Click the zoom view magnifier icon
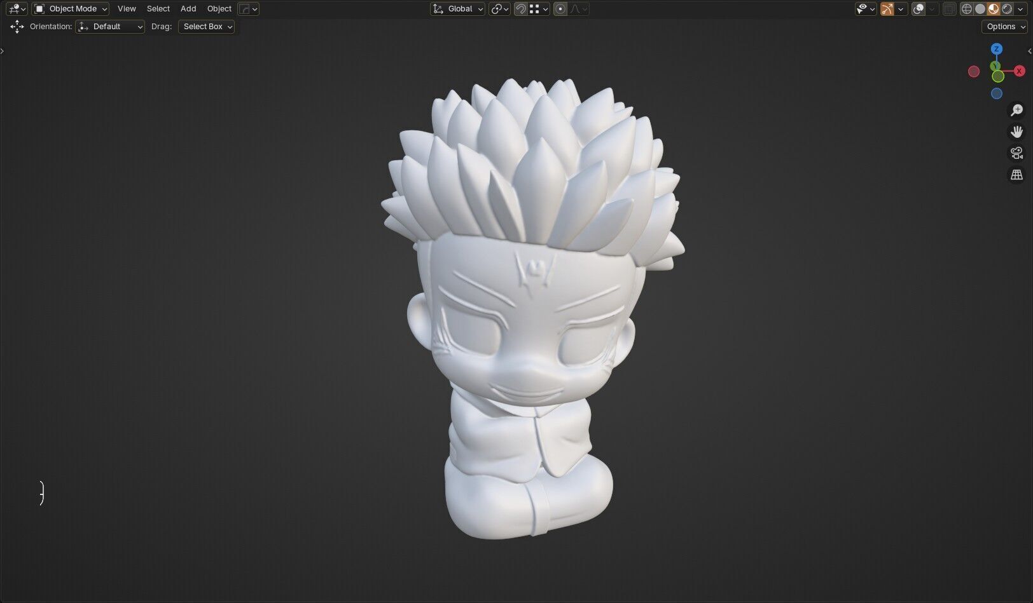This screenshot has height=603, width=1033. 1016,111
